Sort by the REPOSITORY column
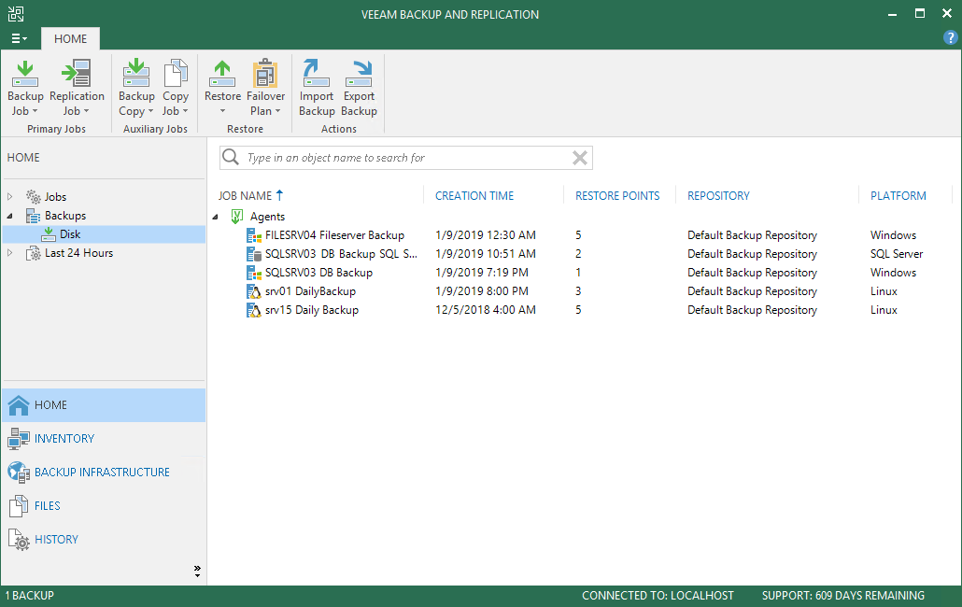The image size is (962, 607). pos(718,195)
